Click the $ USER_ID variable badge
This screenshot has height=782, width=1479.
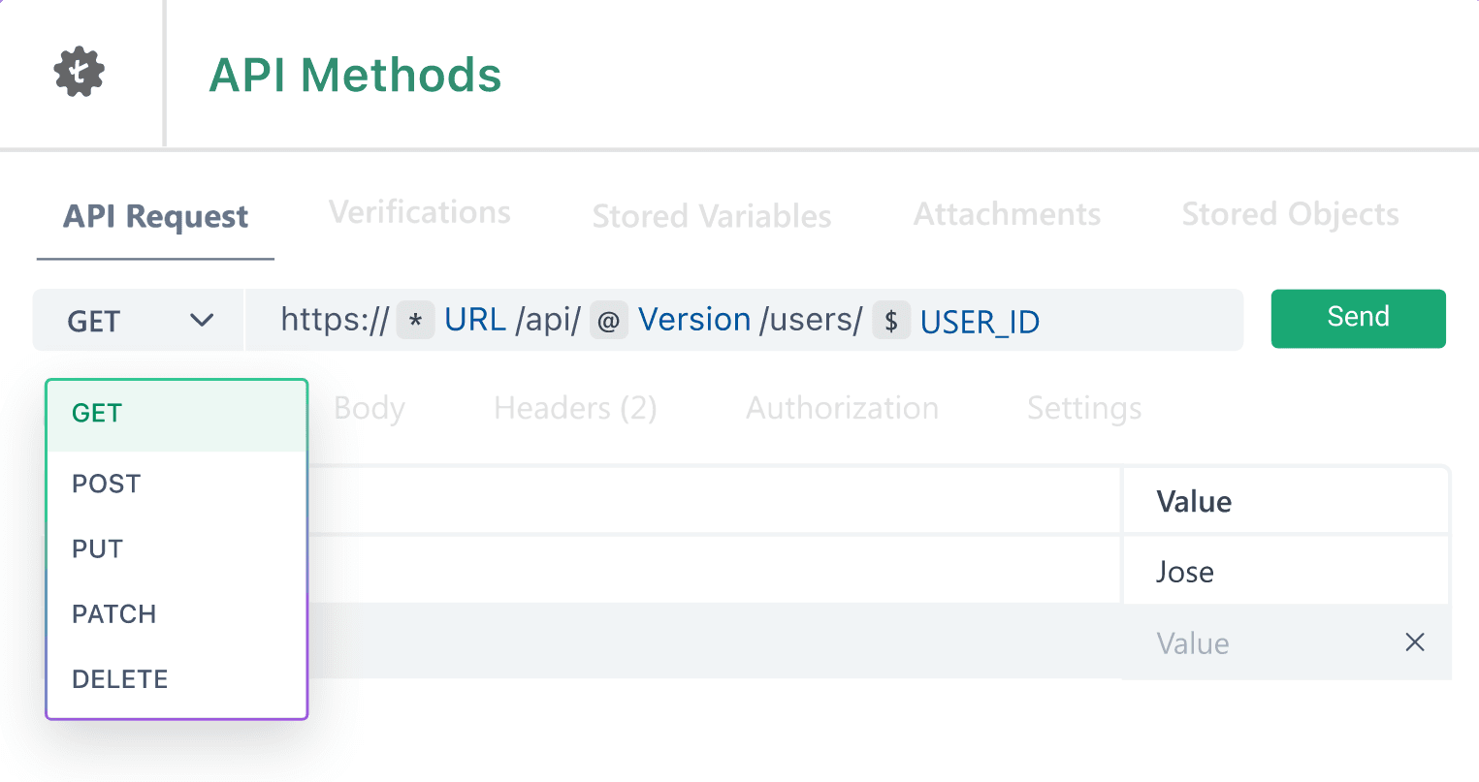point(891,320)
